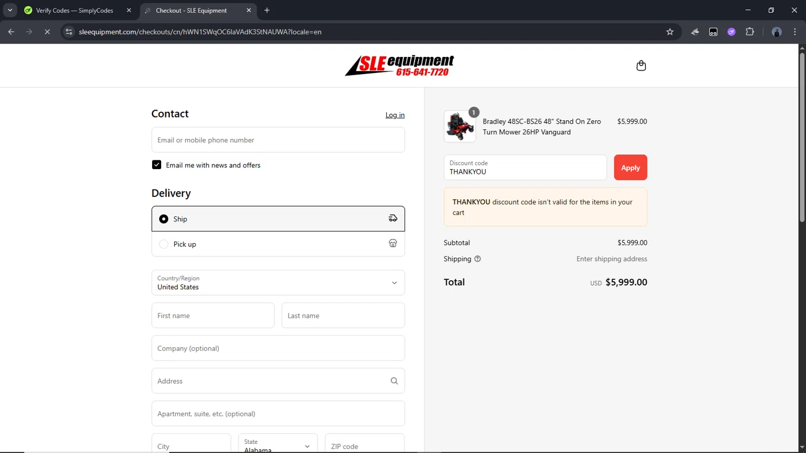Click the dark square extension icon
This screenshot has width=806, height=453.
point(713,32)
